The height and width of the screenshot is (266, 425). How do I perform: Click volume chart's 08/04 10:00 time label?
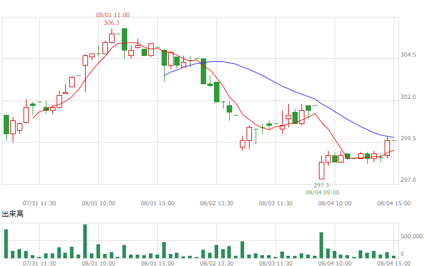pos(335,264)
